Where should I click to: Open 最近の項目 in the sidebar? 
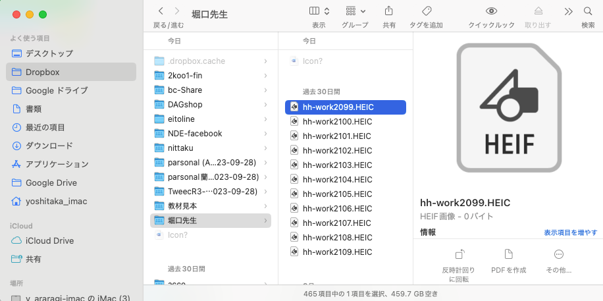71,127
